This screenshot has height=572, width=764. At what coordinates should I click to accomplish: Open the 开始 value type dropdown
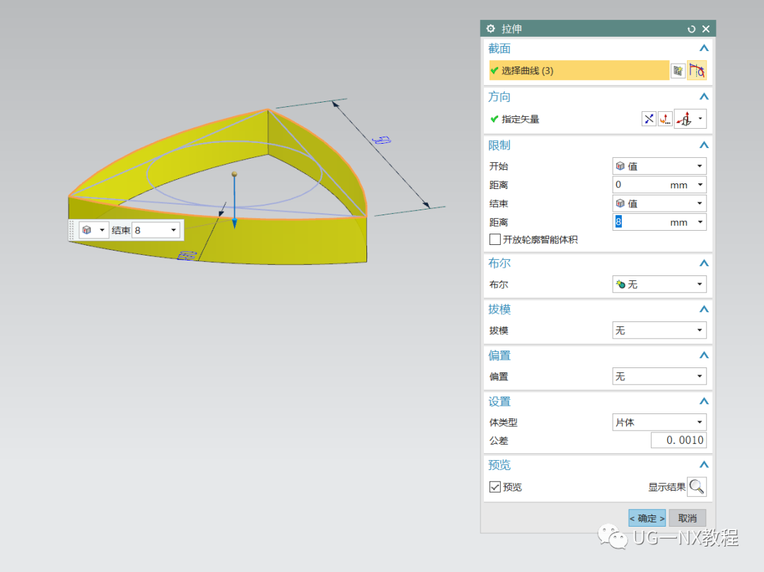point(659,166)
